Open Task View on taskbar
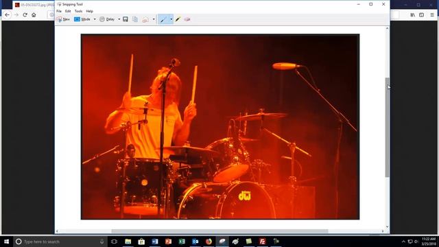The height and width of the screenshot is (247, 439). click(114, 242)
